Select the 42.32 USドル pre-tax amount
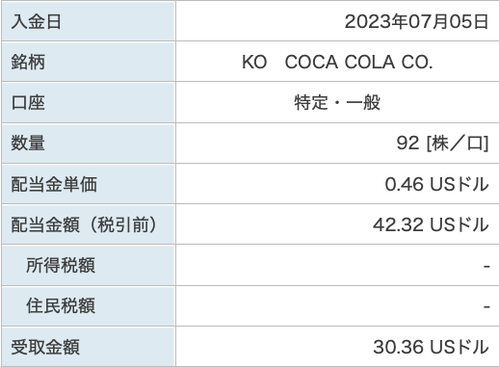499x367 pixels. pyautogui.click(x=431, y=224)
